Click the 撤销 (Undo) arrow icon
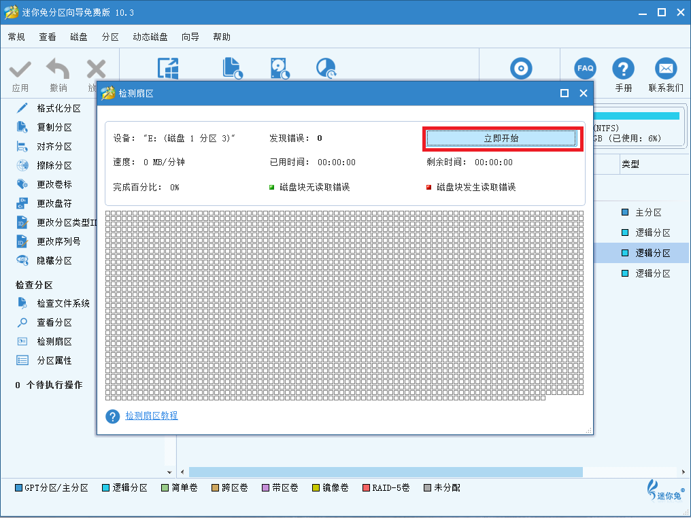This screenshot has height=518, width=691. pos(58,69)
